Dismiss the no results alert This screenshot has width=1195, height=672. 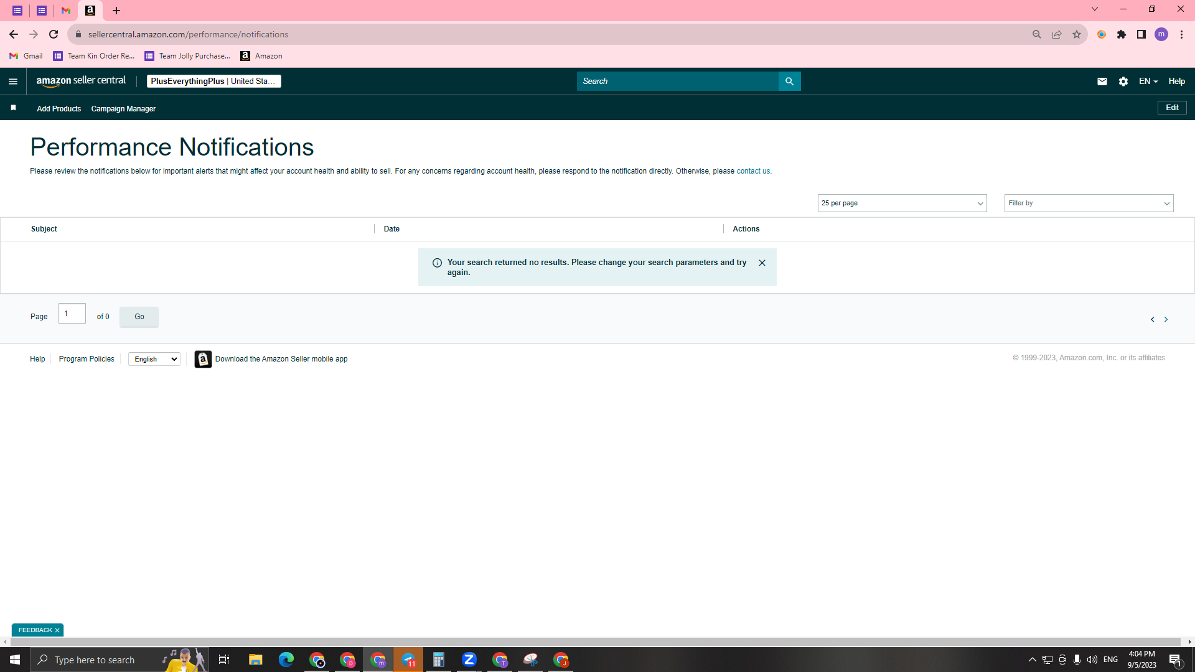[762, 263]
